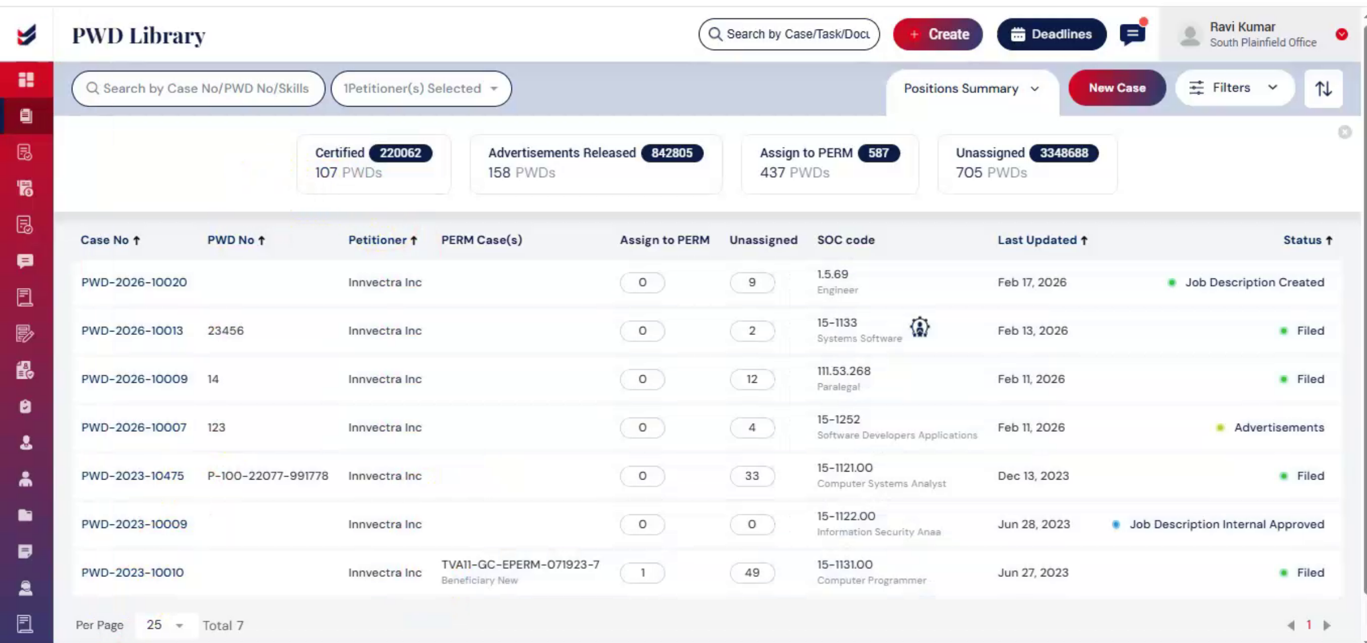
Task: Click the checkmark app logo
Action: (x=27, y=34)
